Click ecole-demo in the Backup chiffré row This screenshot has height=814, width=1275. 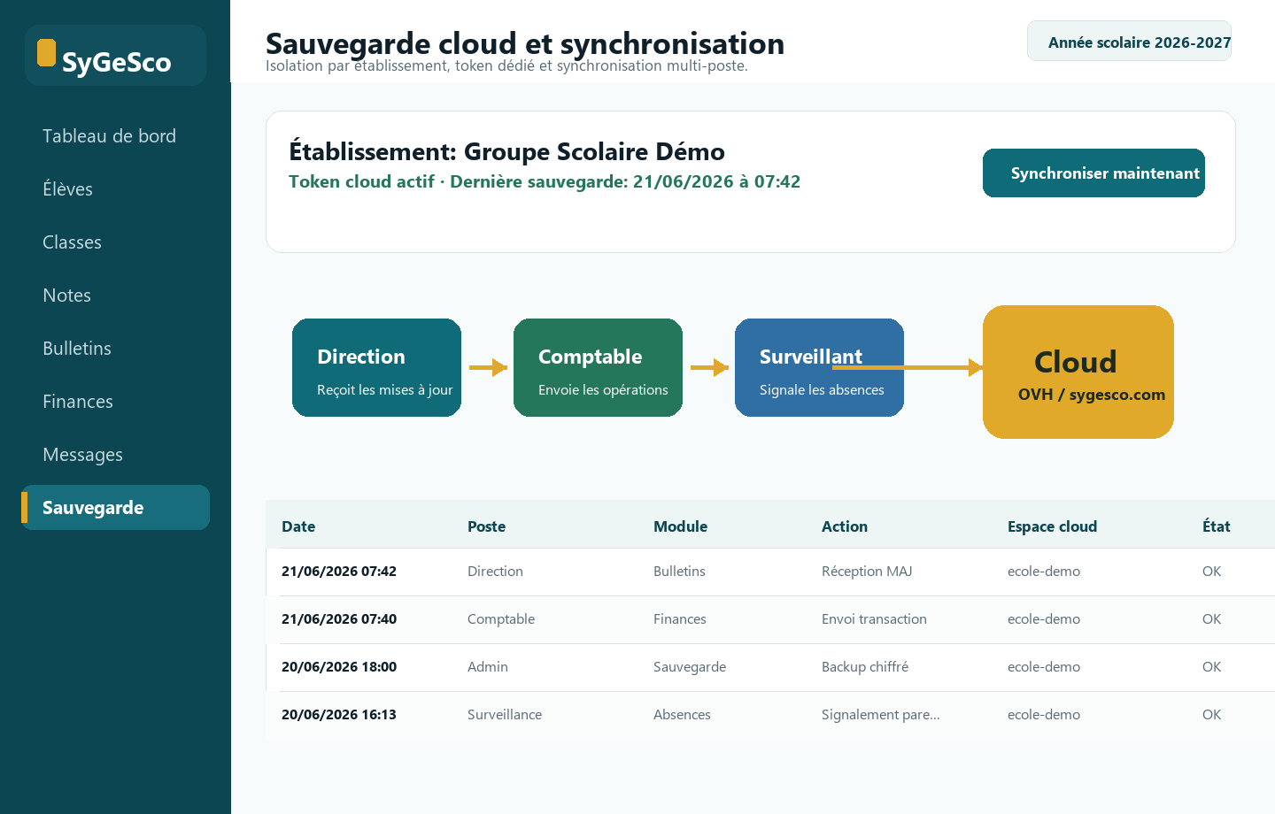(1044, 667)
